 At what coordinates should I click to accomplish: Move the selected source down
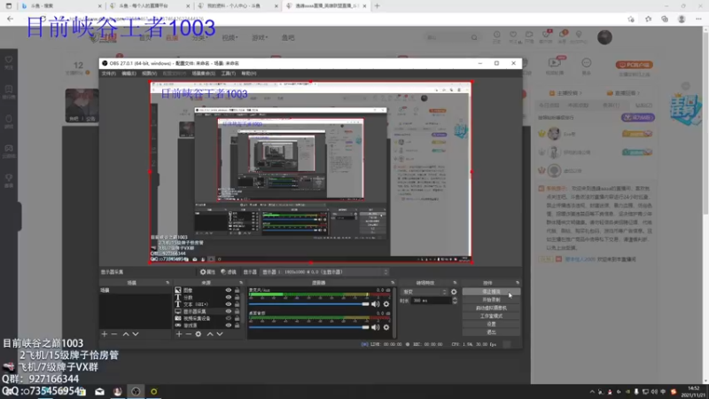[x=220, y=334]
